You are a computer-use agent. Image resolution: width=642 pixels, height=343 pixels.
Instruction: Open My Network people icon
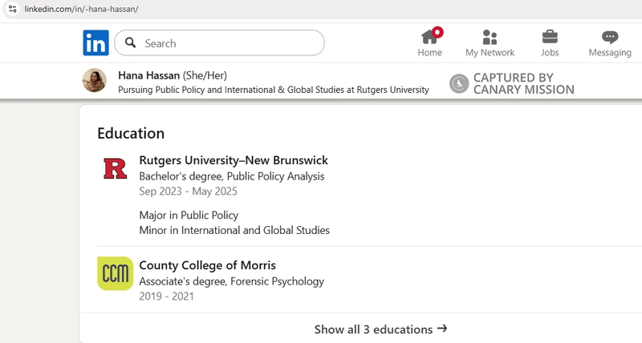[x=490, y=37]
